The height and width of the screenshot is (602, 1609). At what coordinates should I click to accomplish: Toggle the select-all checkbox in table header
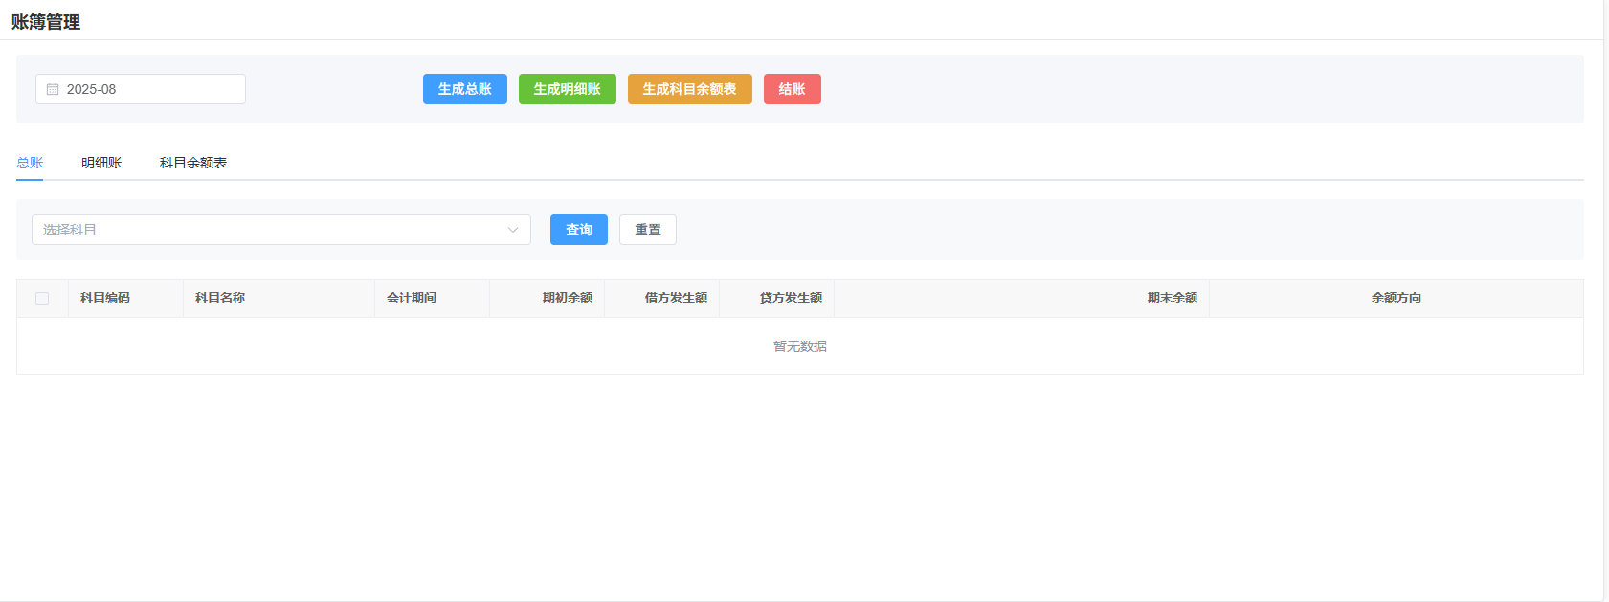pos(42,299)
